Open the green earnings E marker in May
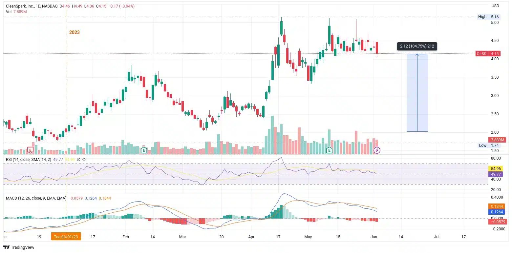 (329, 150)
